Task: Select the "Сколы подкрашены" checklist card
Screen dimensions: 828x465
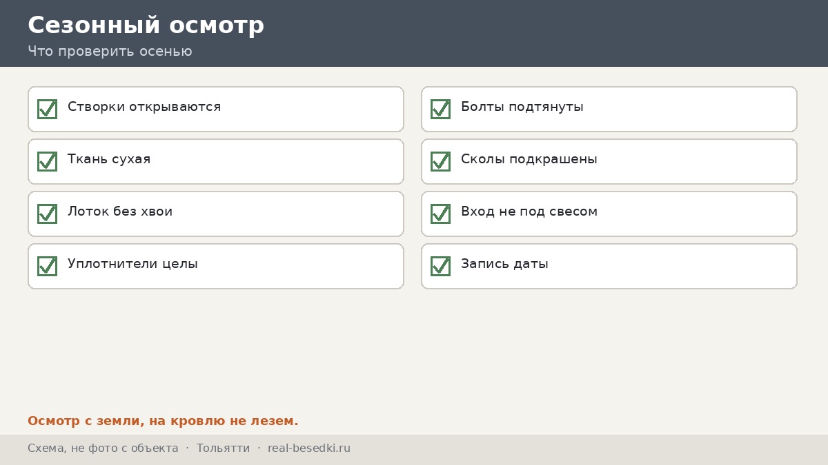Action: coord(609,161)
